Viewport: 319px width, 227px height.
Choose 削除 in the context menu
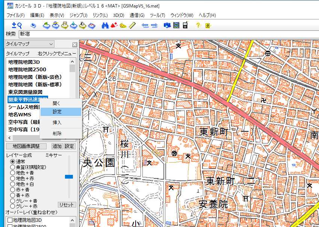[x=61, y=134]
